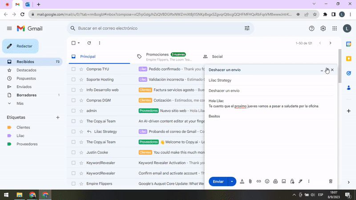Screen dimensions: 356x200
Task: Show hidden system tray icons chevron
Action: tap(294, 195)
